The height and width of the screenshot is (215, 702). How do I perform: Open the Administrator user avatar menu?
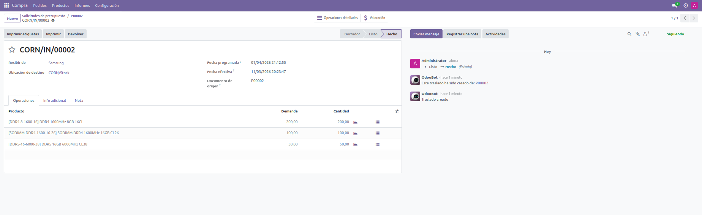coord(694,5)
